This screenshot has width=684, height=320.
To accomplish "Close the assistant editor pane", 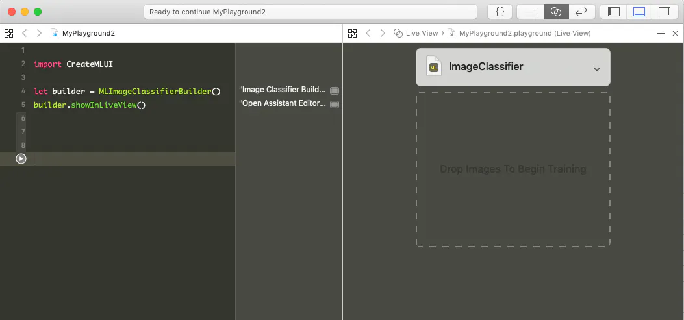I will [x=676, y=33].
